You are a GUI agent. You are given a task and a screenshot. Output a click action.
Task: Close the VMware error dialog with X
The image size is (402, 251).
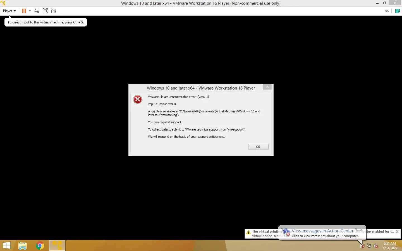pyautogui.click(x=267, y=87)
